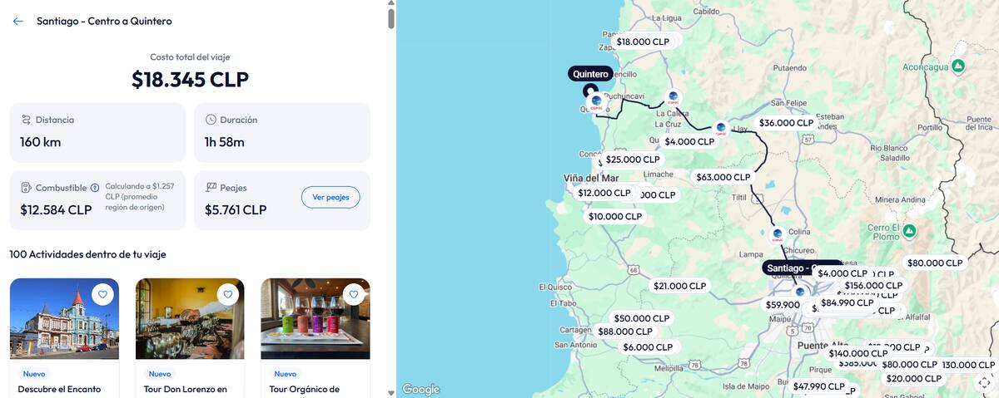Click the $18.000 CLP price marker
999x398 pixels.
(x=643, y=42)
